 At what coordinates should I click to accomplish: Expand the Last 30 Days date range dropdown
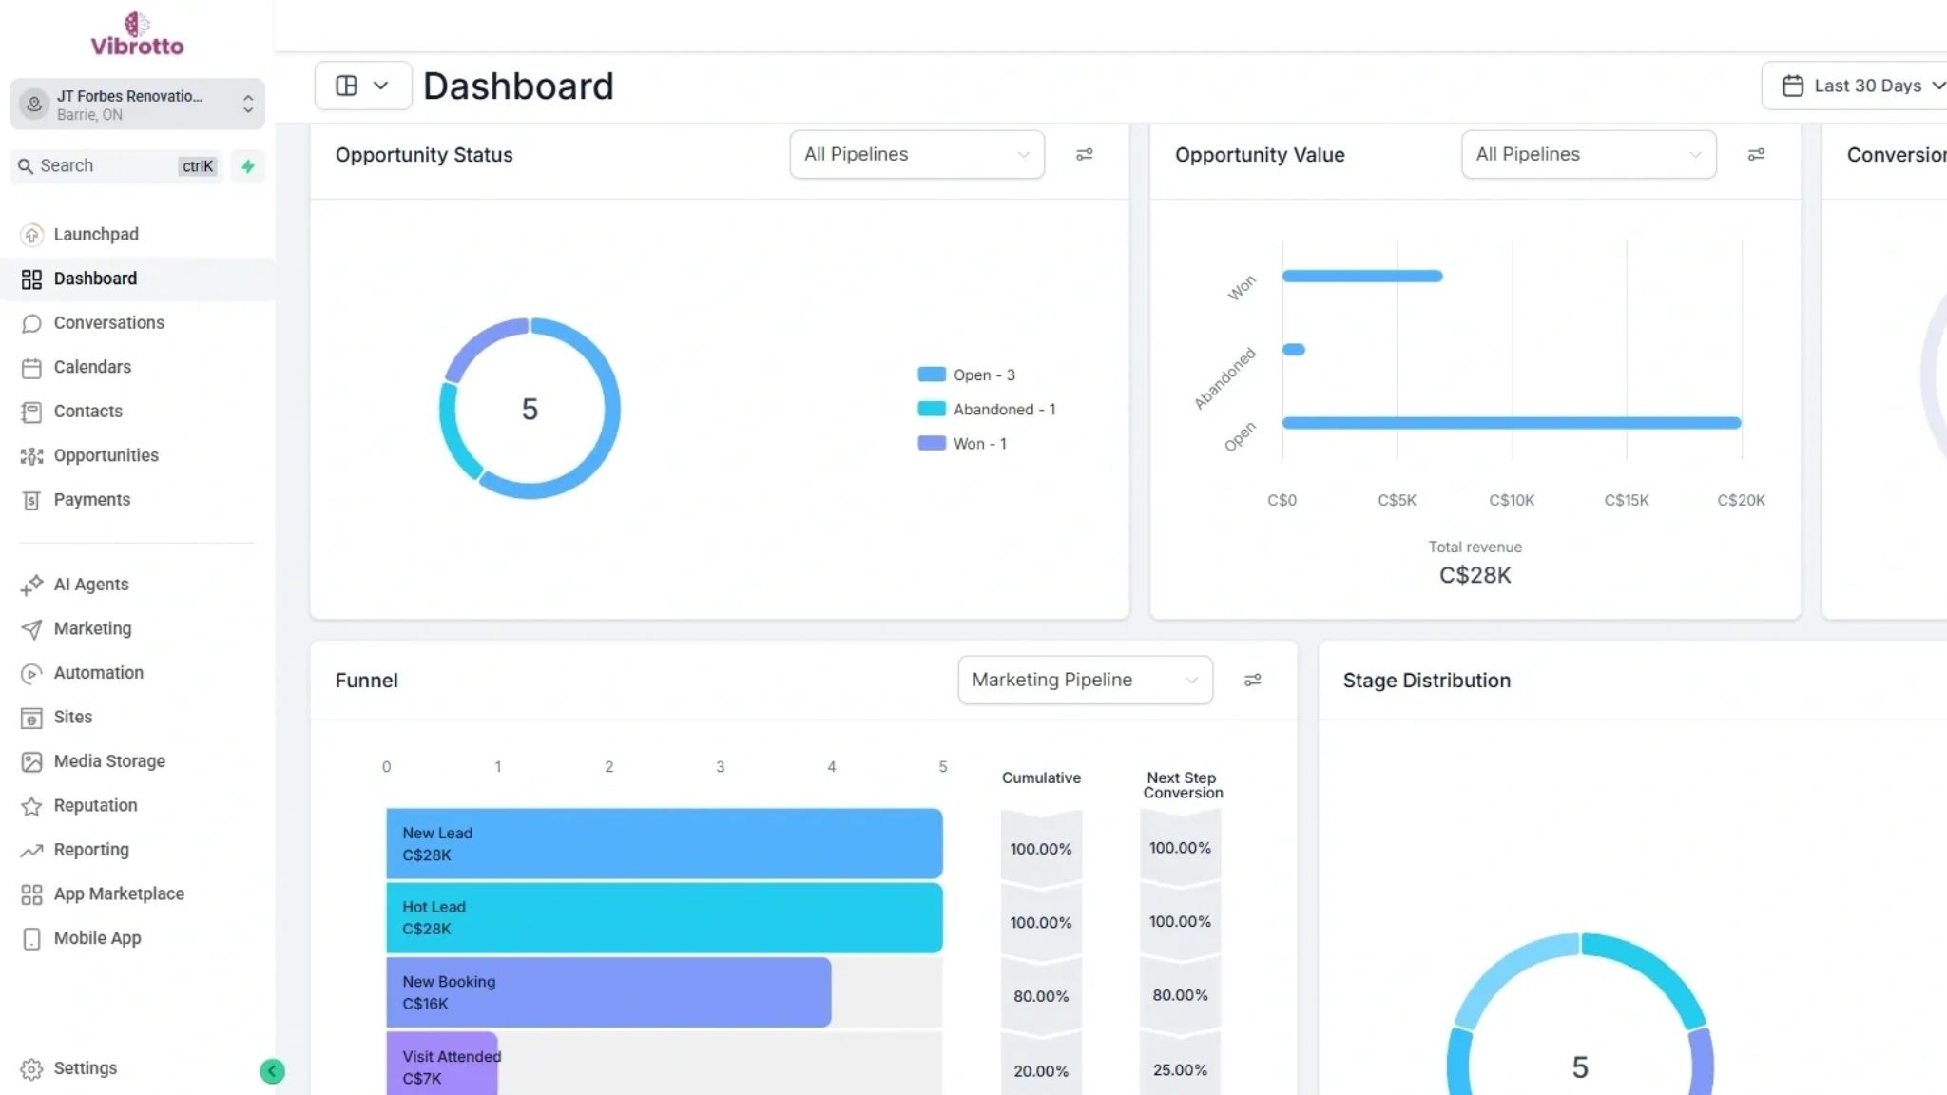pos(1861,86)
